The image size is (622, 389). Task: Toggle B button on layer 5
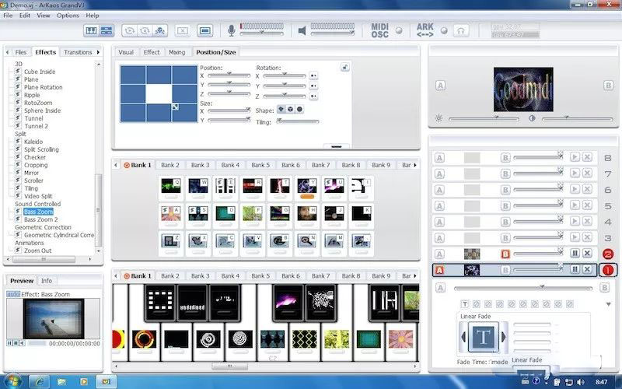[x=505, y=206]
